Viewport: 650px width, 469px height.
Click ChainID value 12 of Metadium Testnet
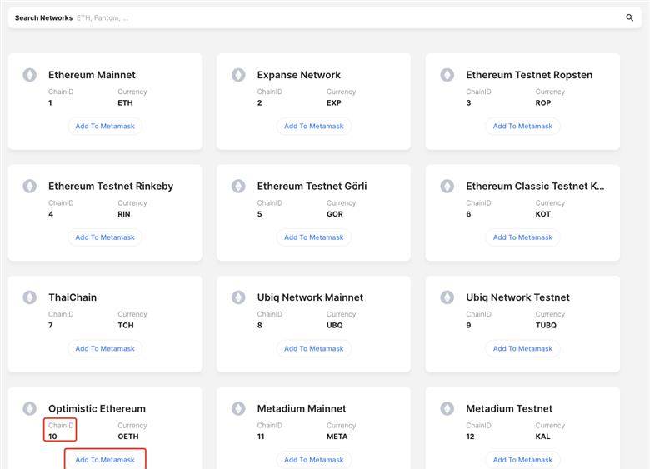[470, 437]
